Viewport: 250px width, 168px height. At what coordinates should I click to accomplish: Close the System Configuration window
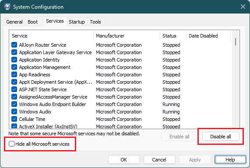pyautogui.click(x=243, y=7)
